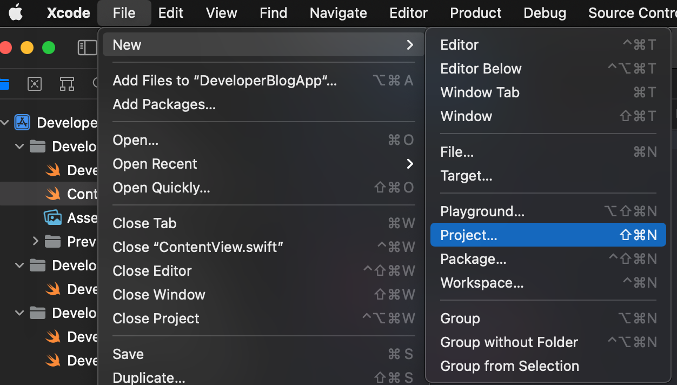677x385 pixels.
Task: Select the Asse row in project navigator
Action: (x=49, y=217)
